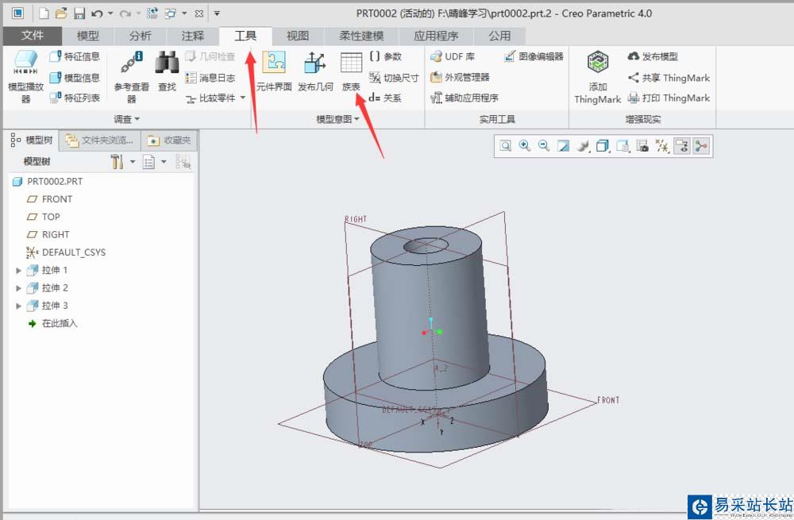Expand the Investigate (调查) group overflow
The width and height of the screenshot is (794, 520).
(126, 120)
